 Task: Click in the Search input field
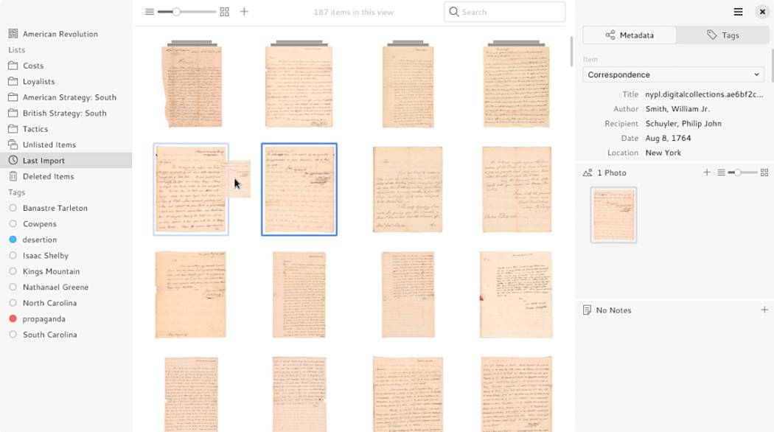[504, 12]
